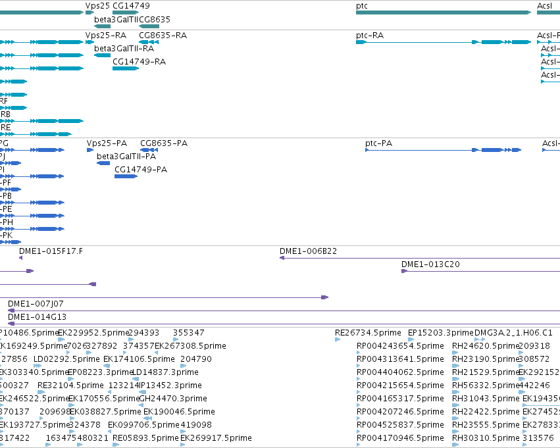Viewport: 560px width, 448px height.
Task: Click the RP004165317.5prime EST label
Action: click(x=400, y=399)
